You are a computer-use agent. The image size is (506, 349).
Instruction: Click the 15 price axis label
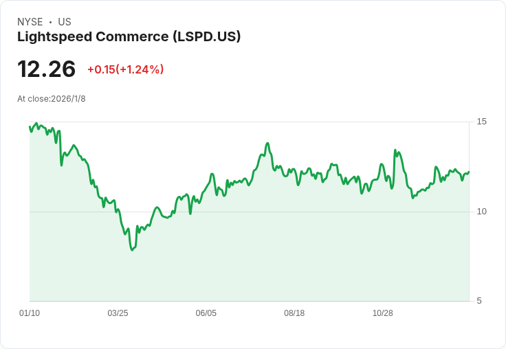tap(481, 122)
